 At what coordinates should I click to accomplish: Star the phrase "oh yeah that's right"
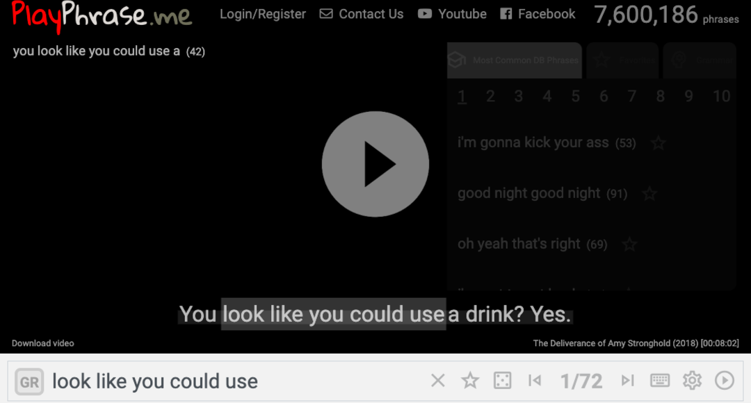[629, 245]
